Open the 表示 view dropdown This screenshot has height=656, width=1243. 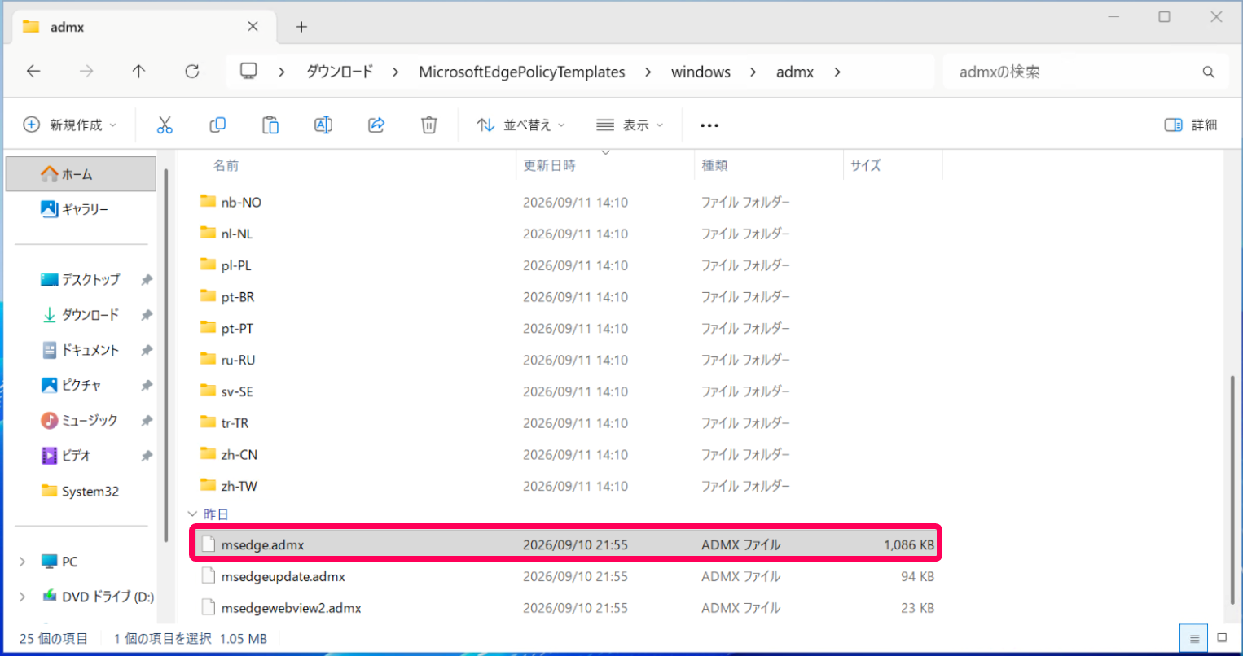coord(630,125)
